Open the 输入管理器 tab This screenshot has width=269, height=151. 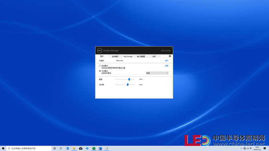(141, 56)
